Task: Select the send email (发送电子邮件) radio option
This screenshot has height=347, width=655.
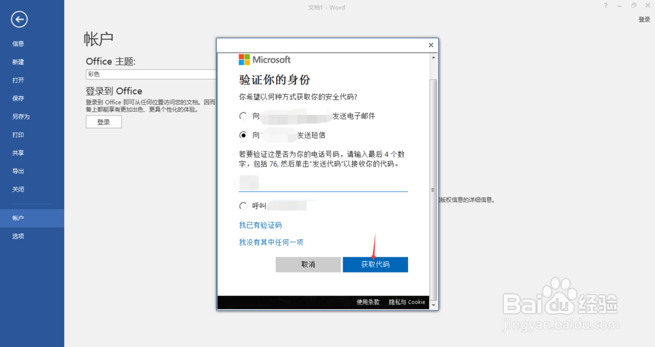Action: click(243, 116)
